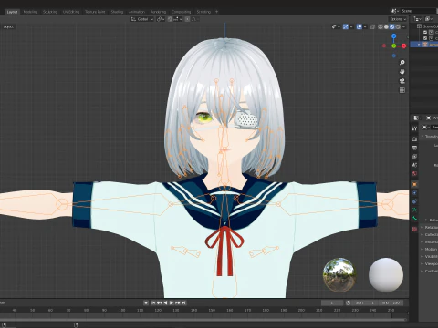This screenshot has height=328, width=438.
Task: Click the blue Z axis on navigation gizmo
Action: (x=394, y=36)
